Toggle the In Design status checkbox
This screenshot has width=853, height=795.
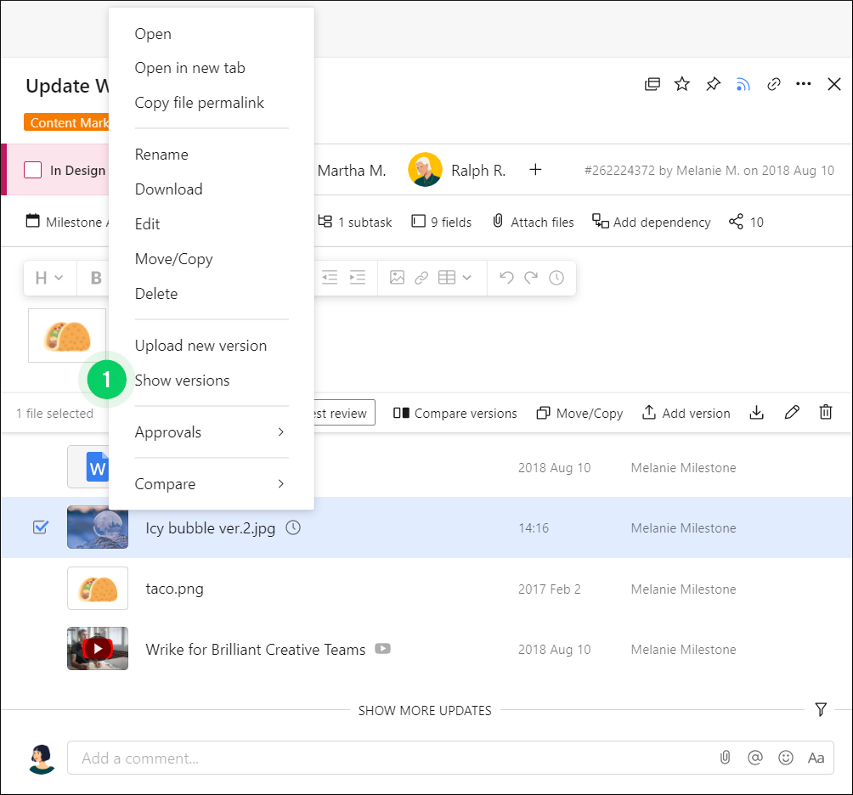[x=33, y=170]
